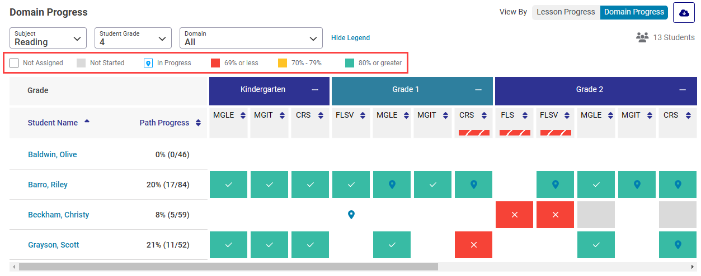This screenshot has height=276, width=701.
Task: Collapse the Grade 1 column group
Action: pyautogui.click(x=478, y=90)
